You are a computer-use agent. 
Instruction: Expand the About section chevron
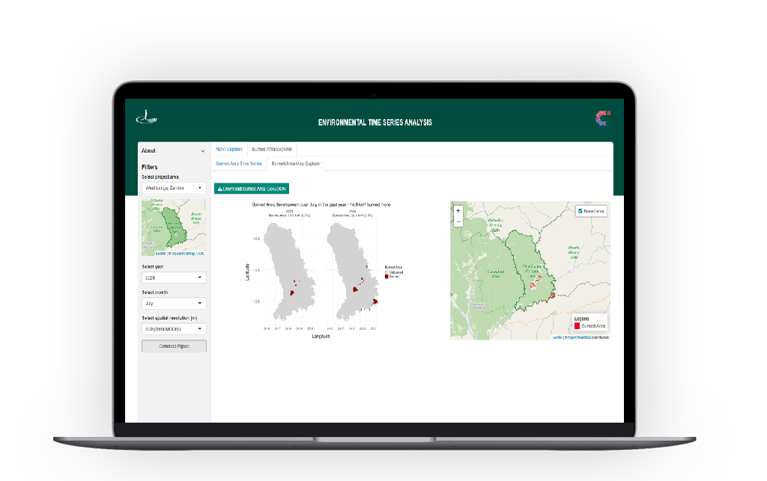[203, 151]
